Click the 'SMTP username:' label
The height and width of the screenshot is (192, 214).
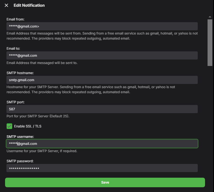pos(20,136)
